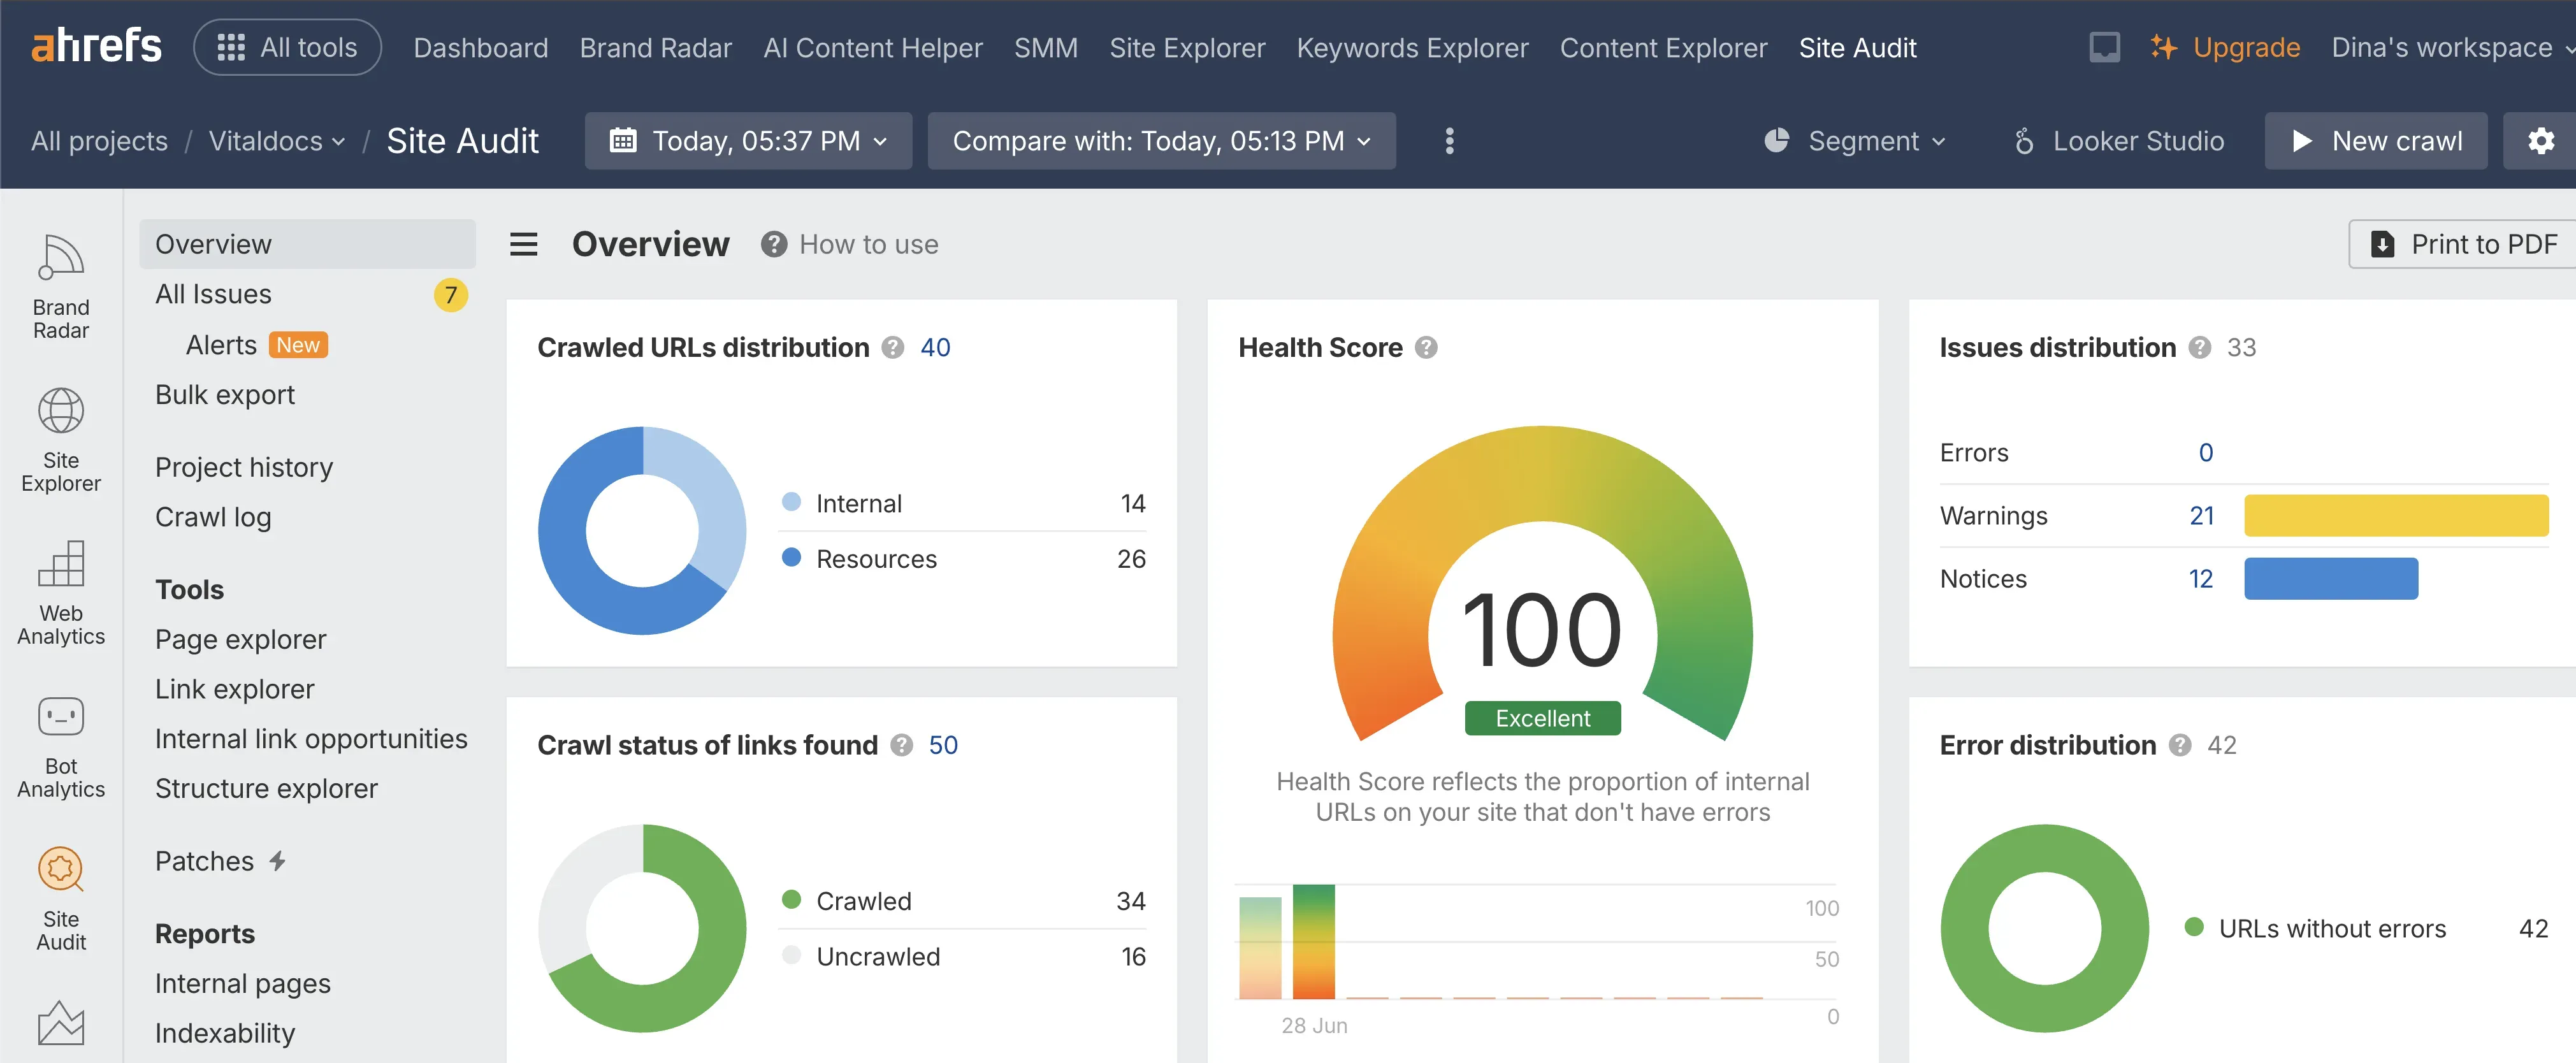Open Bulk export
This screenshot has width=2576, height=1063.
tap(225, 395)
